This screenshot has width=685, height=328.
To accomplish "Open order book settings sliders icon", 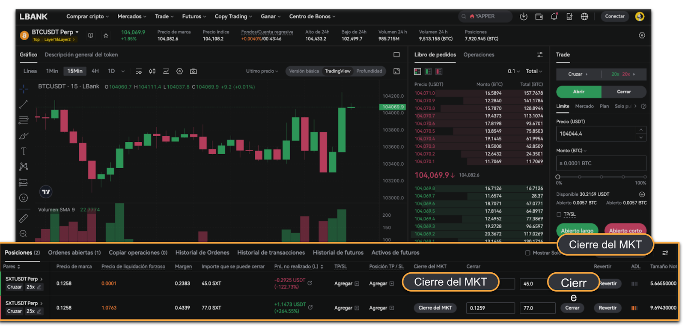I will (x=539, y=55).
